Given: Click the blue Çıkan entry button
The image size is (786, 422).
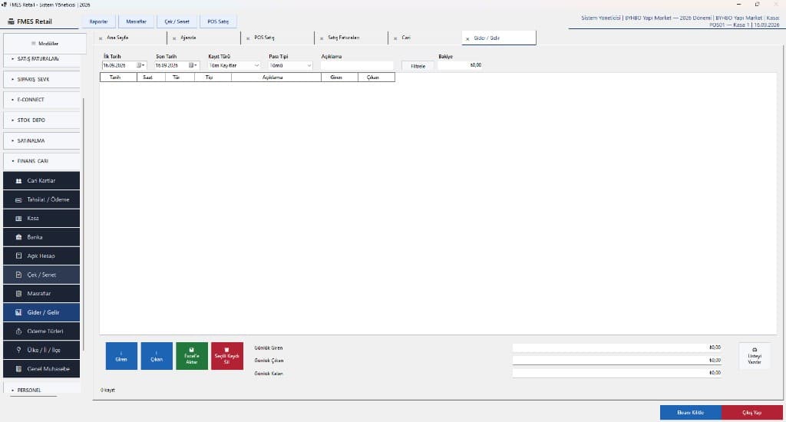Looking at the screenshot, I should [157, 356].
